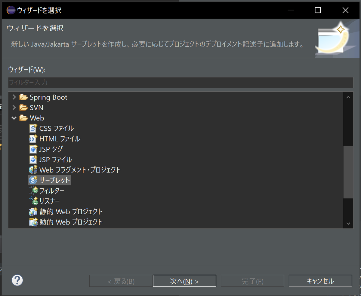
Task: Select the サーブレット entry
Action: (x=55, y=180)
